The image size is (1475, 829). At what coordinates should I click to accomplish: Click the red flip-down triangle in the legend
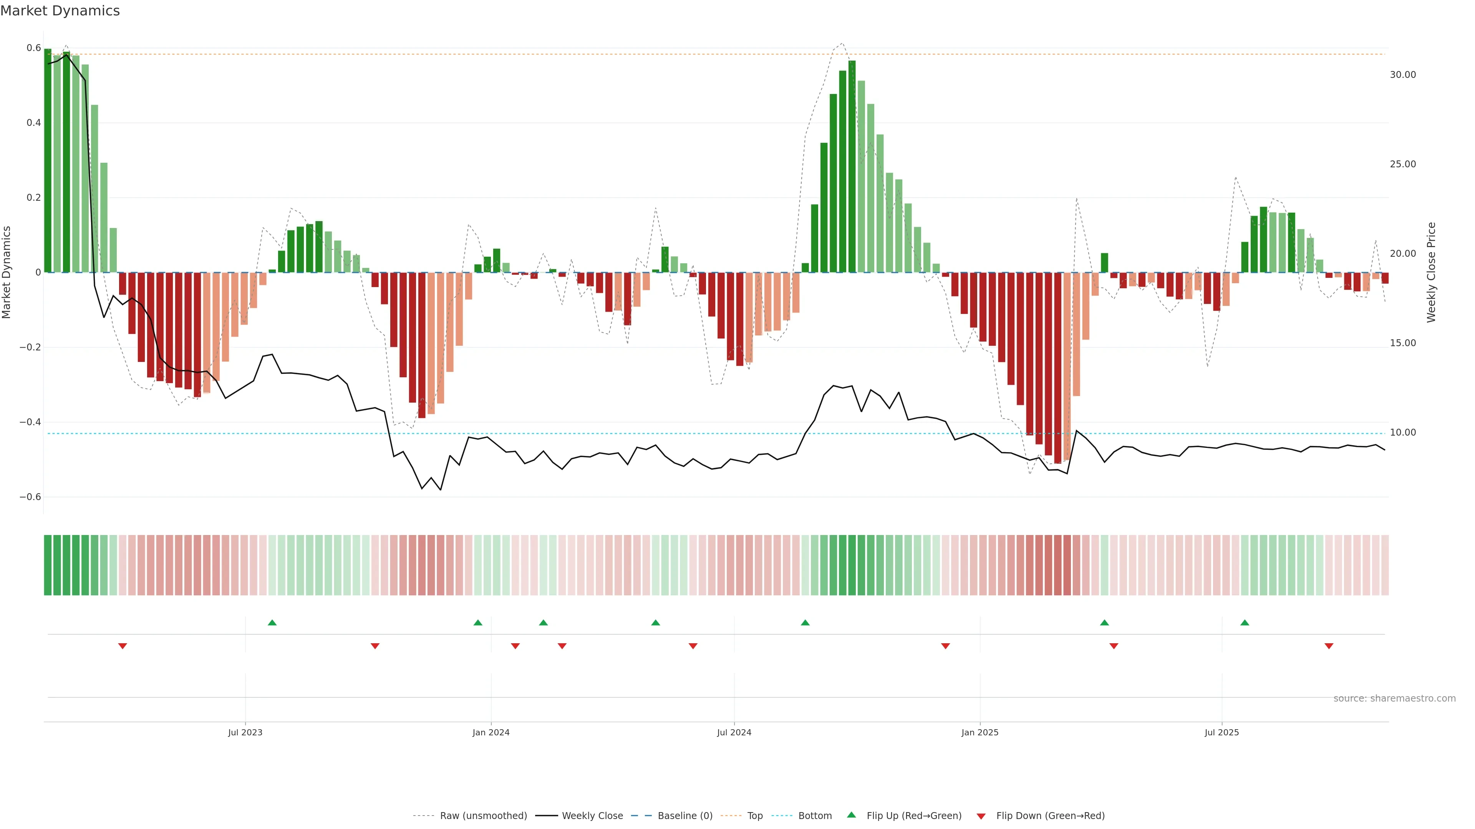coord(981,816)
